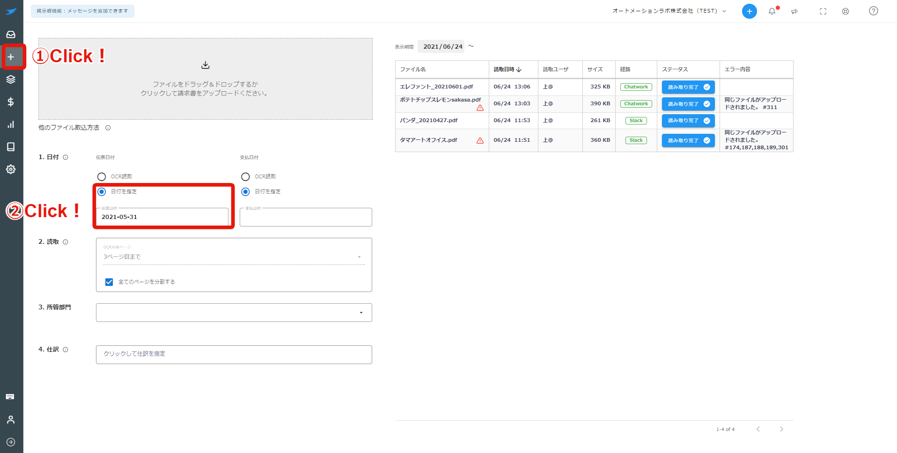Click the keyboard shortcuts icon in sidebar
This screenshot has width=897, height=453.
pyautogui.click(x=10, y=397)
